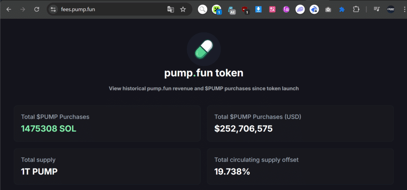Image resolution: width=407 pixels, height=190 pixels.
Task: Click the 1T PUMP value
Action: pyautogui.click(x=39, y=171)
